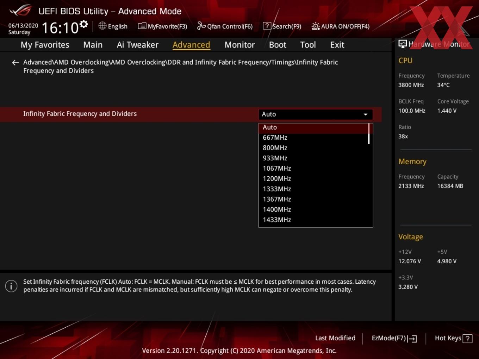The height and width of the screenshot is (359, 479).
Task: Click the 16:10 clock display
Action: [60, 28]
